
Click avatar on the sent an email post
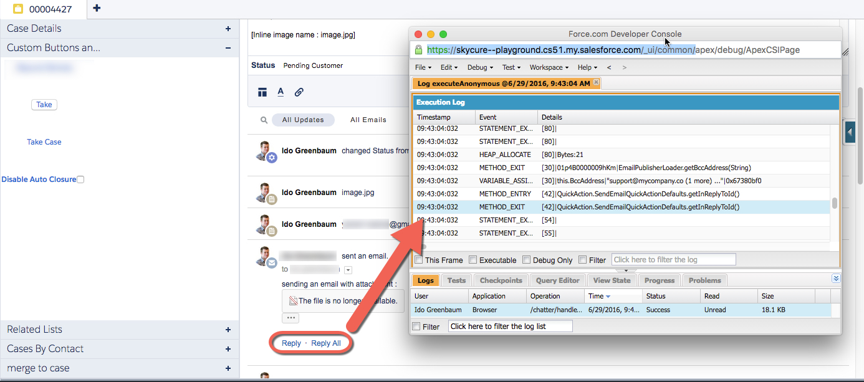[x=266, y=257]
